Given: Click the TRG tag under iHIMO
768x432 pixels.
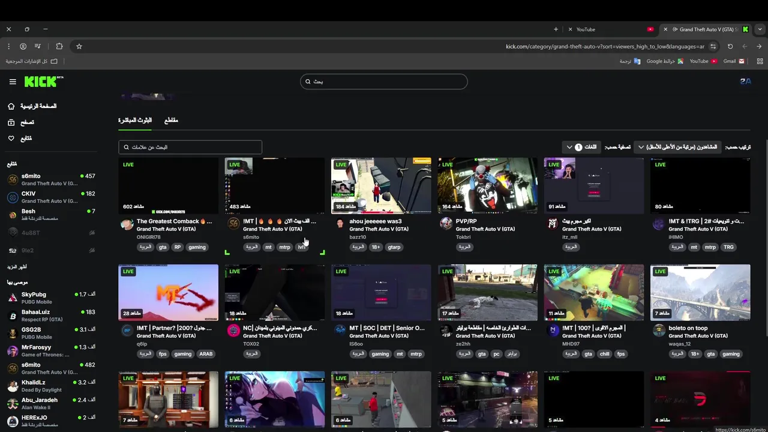Looking at the screenshot, I should 728,247.
